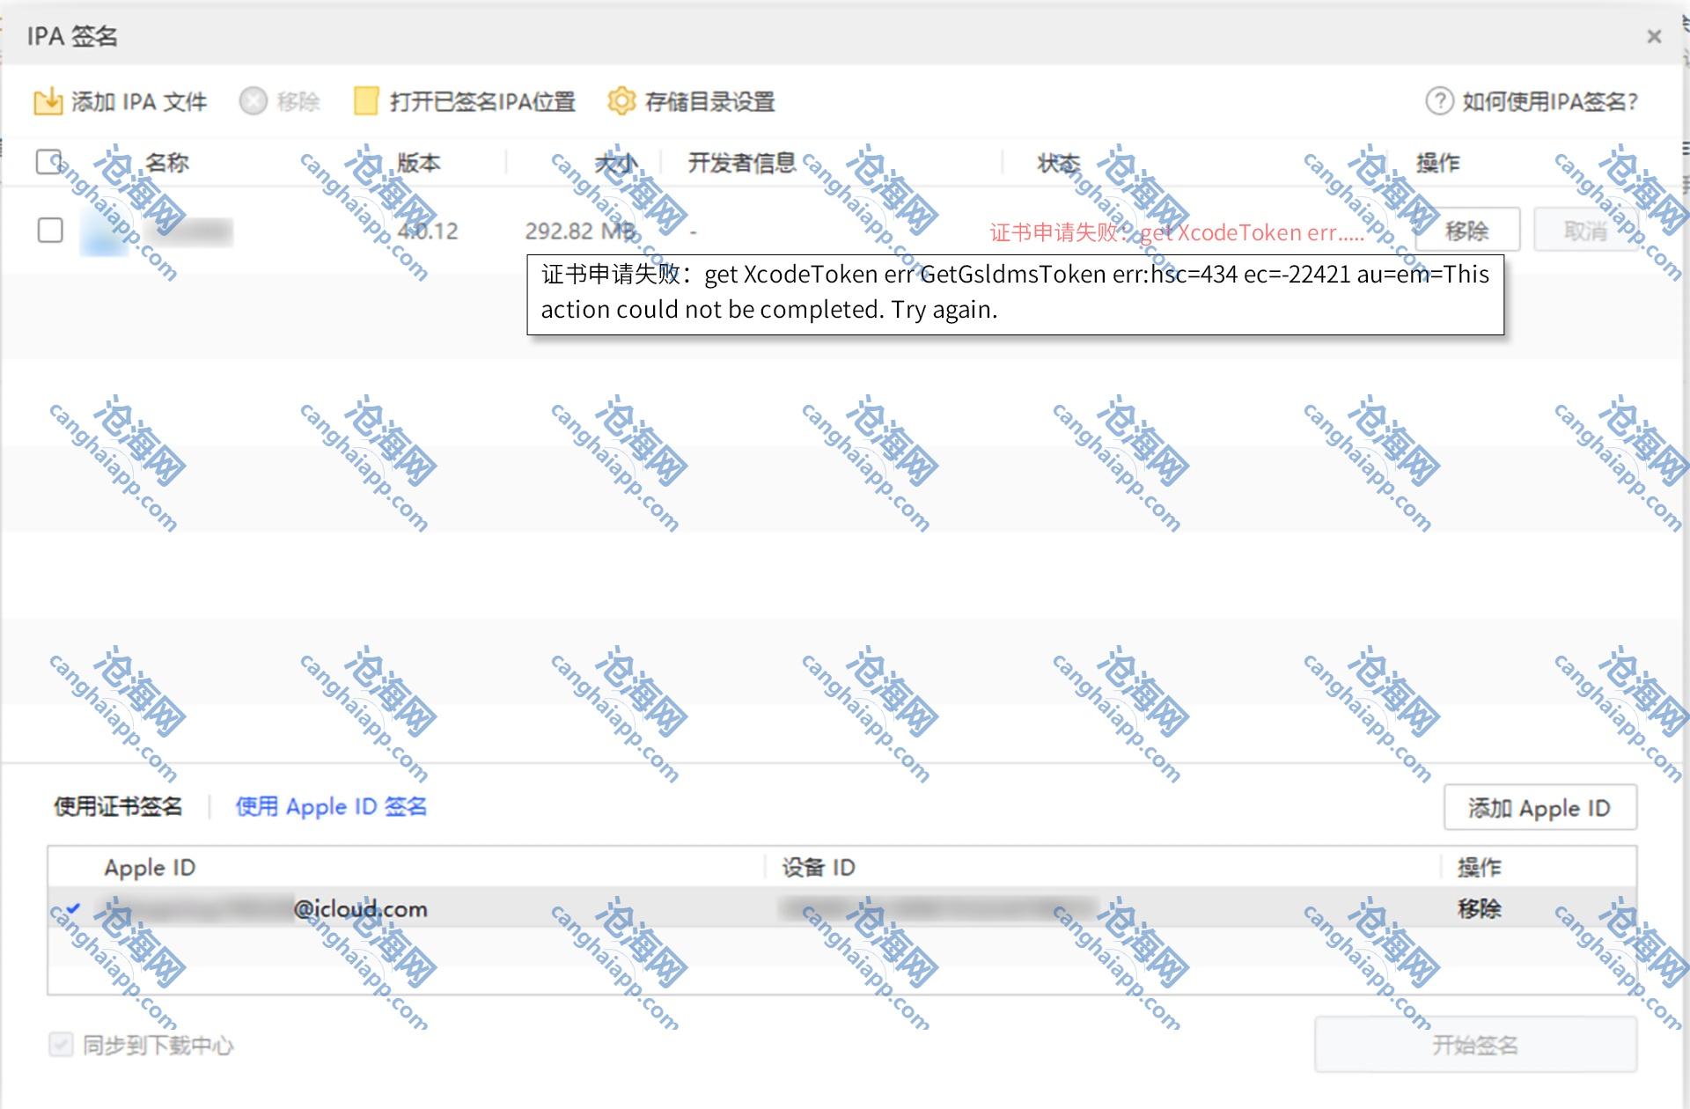Check the checkbox for the 292.82 MB IPA row
The image size is (1690, 1109).
(x=50, y=231)
